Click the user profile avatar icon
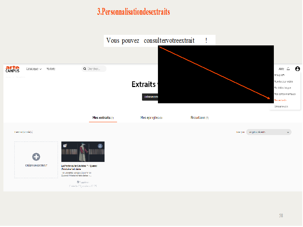This screenshot has width=303, height=227. 297,69
